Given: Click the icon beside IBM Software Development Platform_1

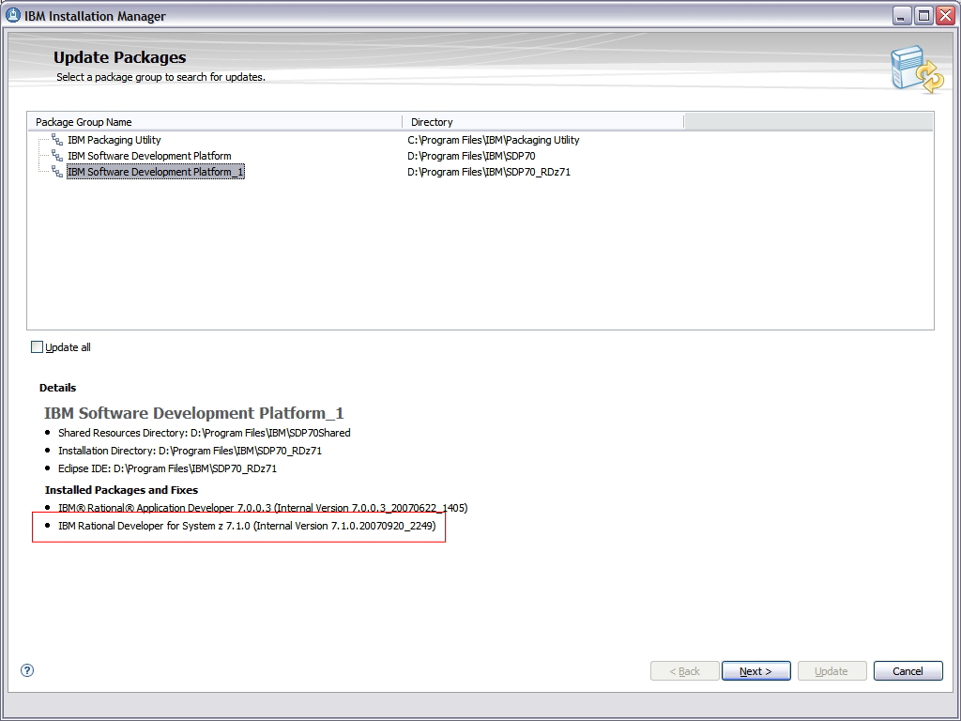Looking at the screenshot, I should pyautogui.click(x=57, y=172).
